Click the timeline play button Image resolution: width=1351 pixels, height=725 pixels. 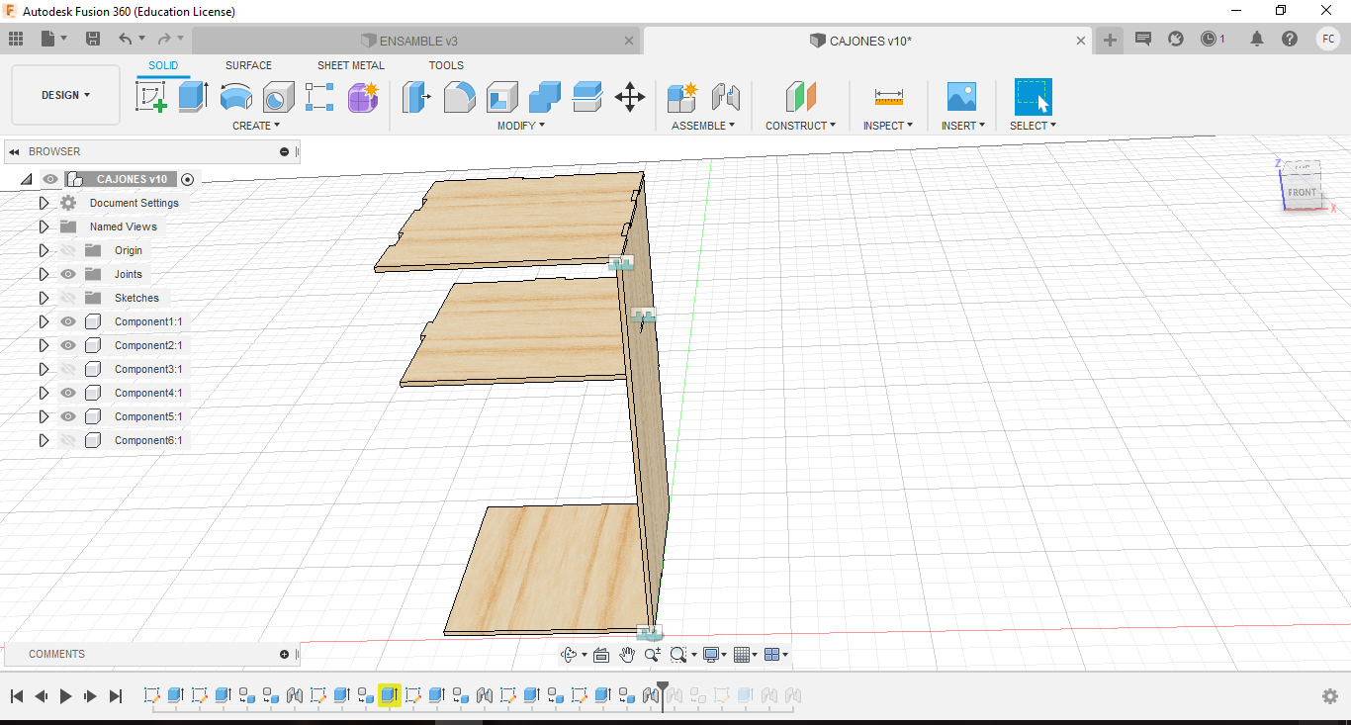(x=65, y=696)
